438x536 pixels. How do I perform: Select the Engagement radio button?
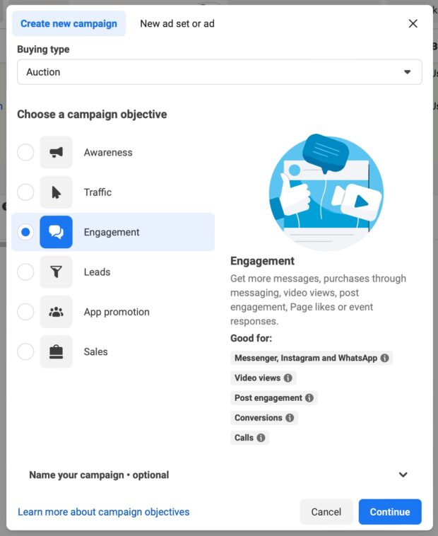point(25,232)
